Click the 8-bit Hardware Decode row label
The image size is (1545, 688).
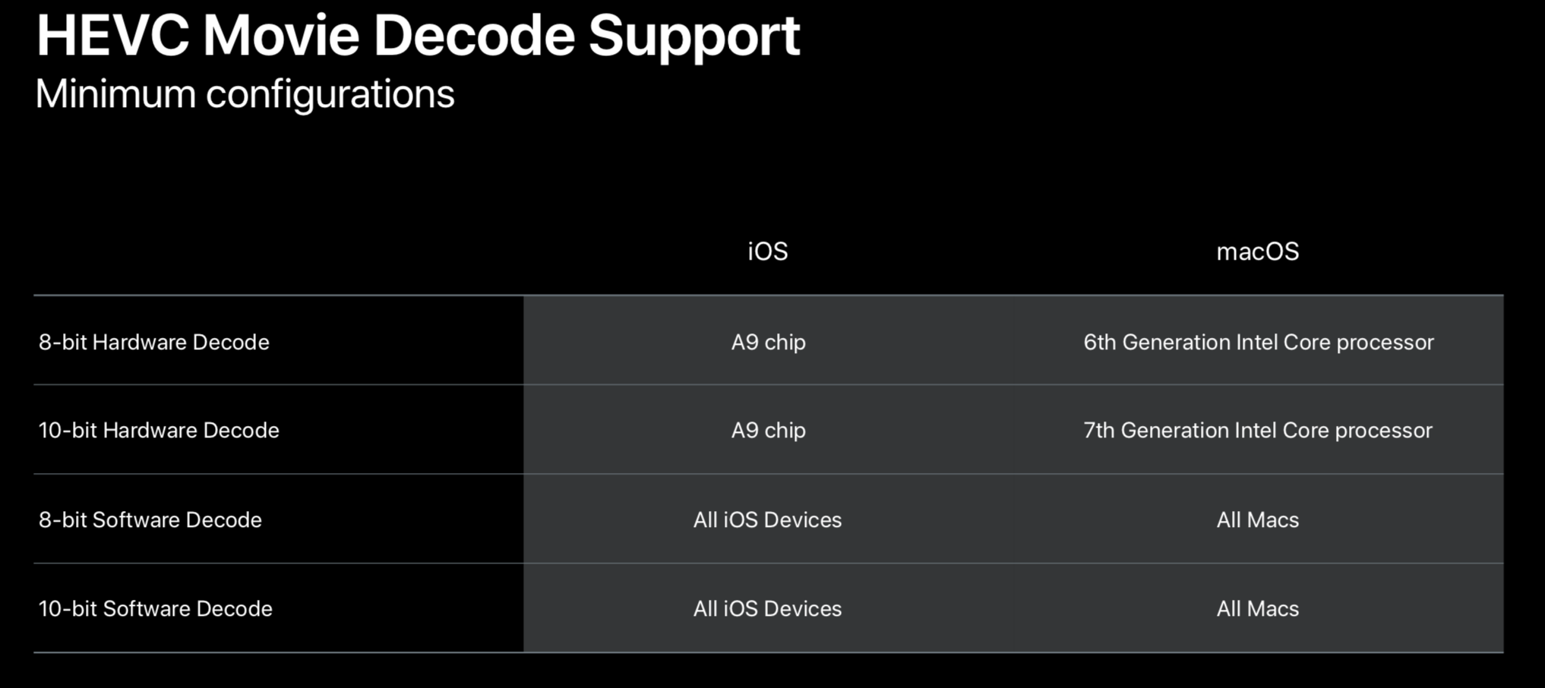pyautogui.click(x=154, y=342)
